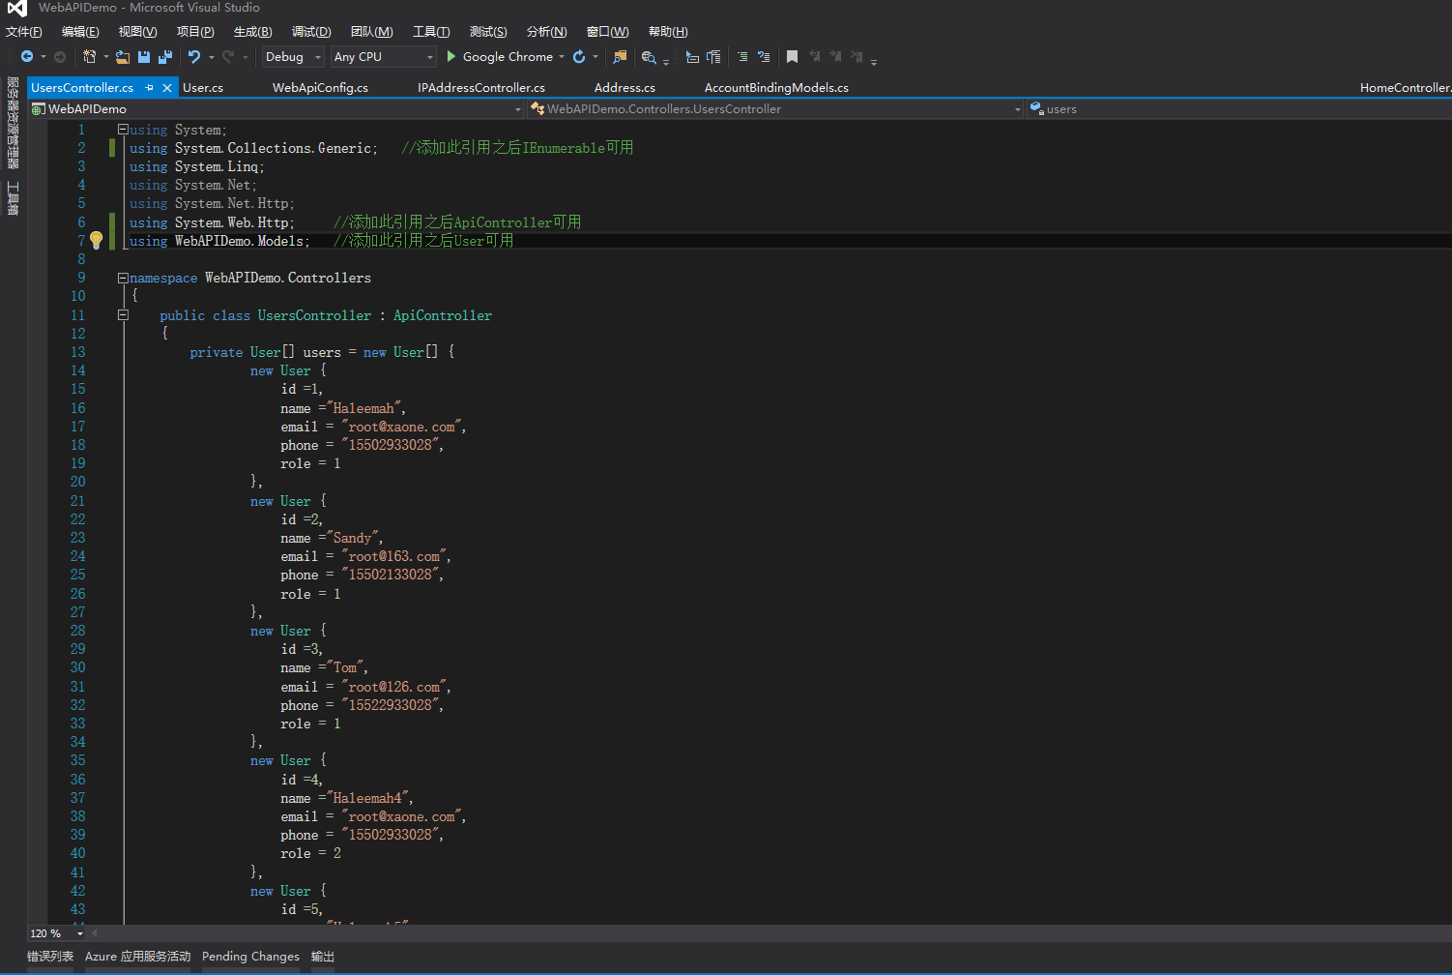Open the 分析(N) menu
Screen dimensions: 1452x975
click(x=547, y=32)
